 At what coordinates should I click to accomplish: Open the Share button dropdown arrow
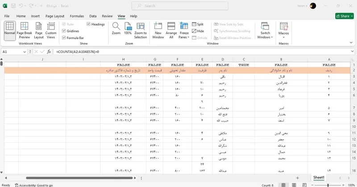[352, 16]
